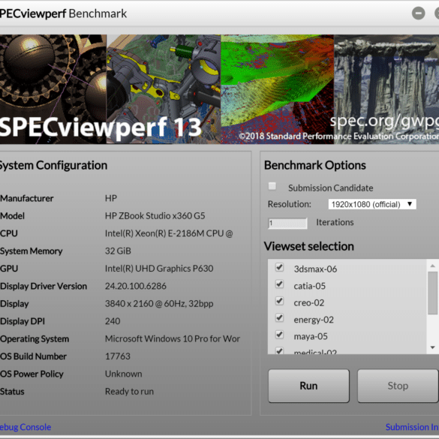Open the Resolution dropdown 1920x1080 (official)

(372, 204)
